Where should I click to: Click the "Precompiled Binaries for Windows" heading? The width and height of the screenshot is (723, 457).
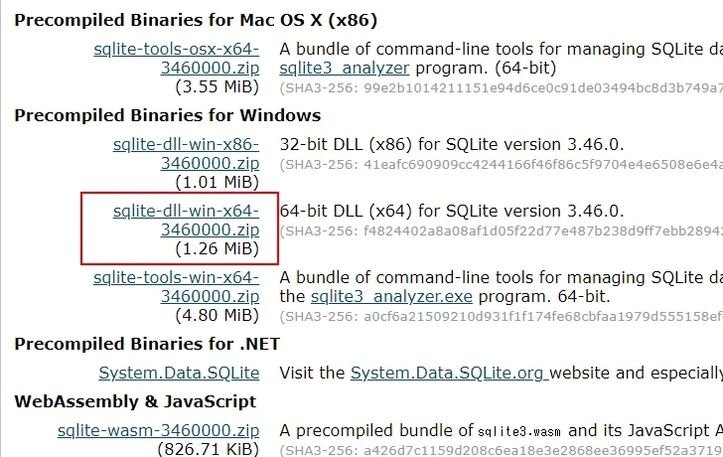(x=168, y=115)
